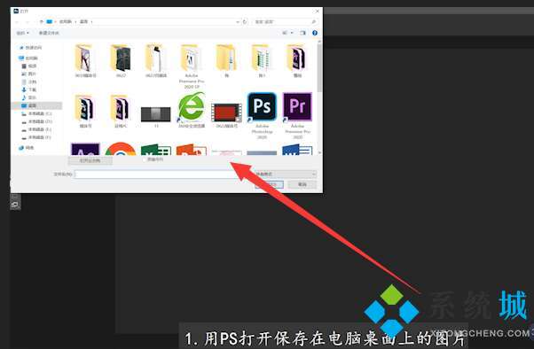The width and height of the screenshot is (534, 349).
Task: Open the view options dropdown arrow
Action: tap(292, 33)
